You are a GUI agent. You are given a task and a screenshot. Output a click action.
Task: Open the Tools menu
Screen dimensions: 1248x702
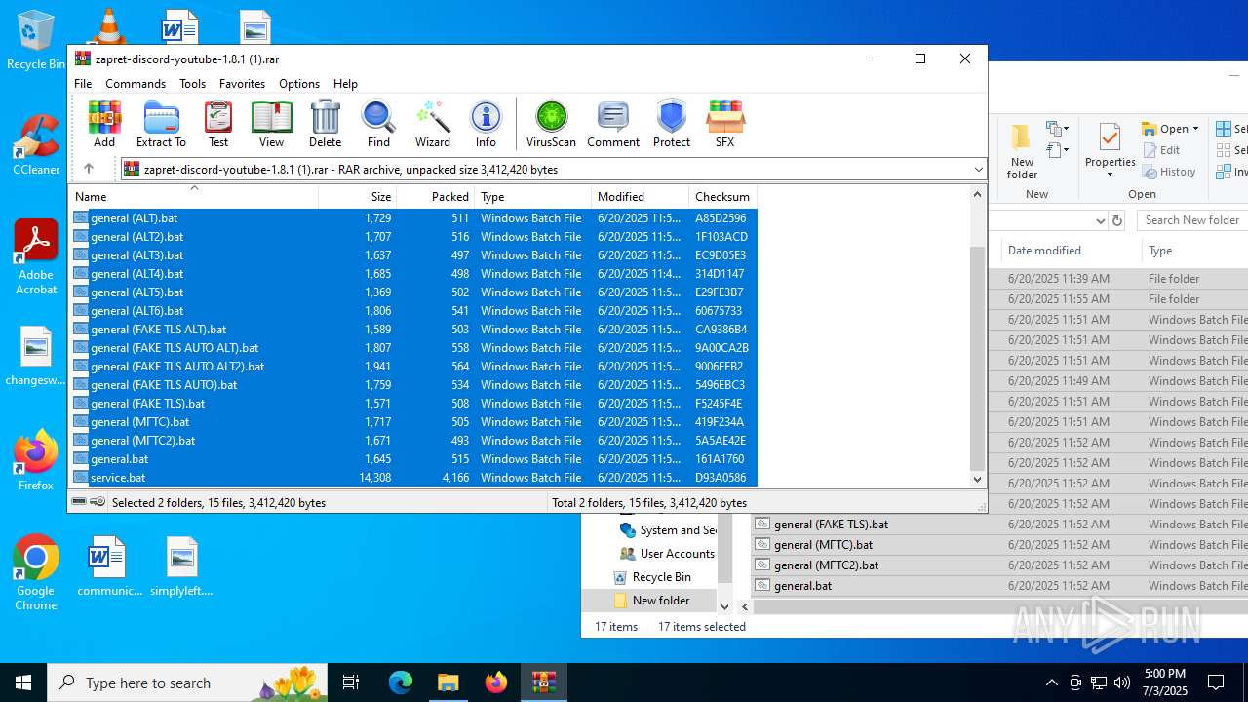(x=192, y=84)
